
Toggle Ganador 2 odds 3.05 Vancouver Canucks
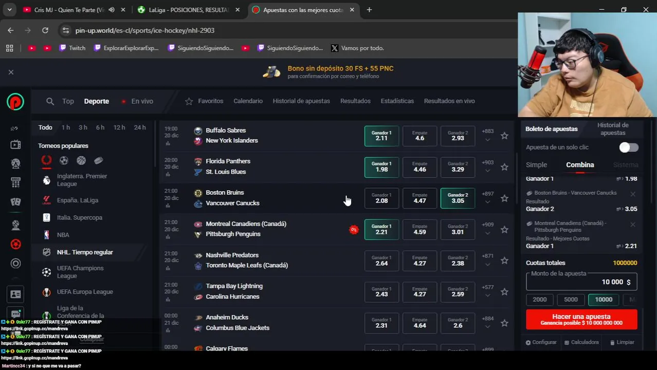(x=458, y=198)
